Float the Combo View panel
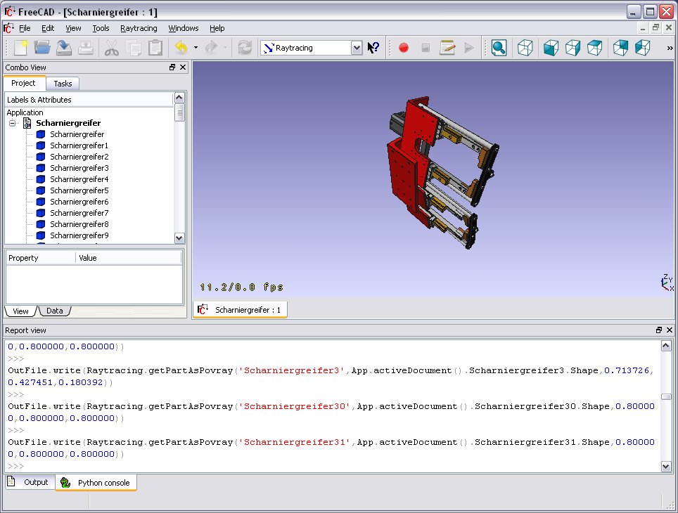 tap(172, 67)
